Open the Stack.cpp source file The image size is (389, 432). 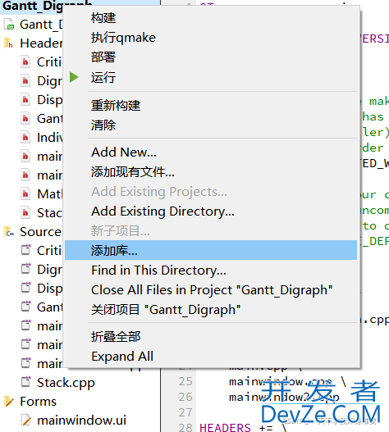(x=66, y=383)
